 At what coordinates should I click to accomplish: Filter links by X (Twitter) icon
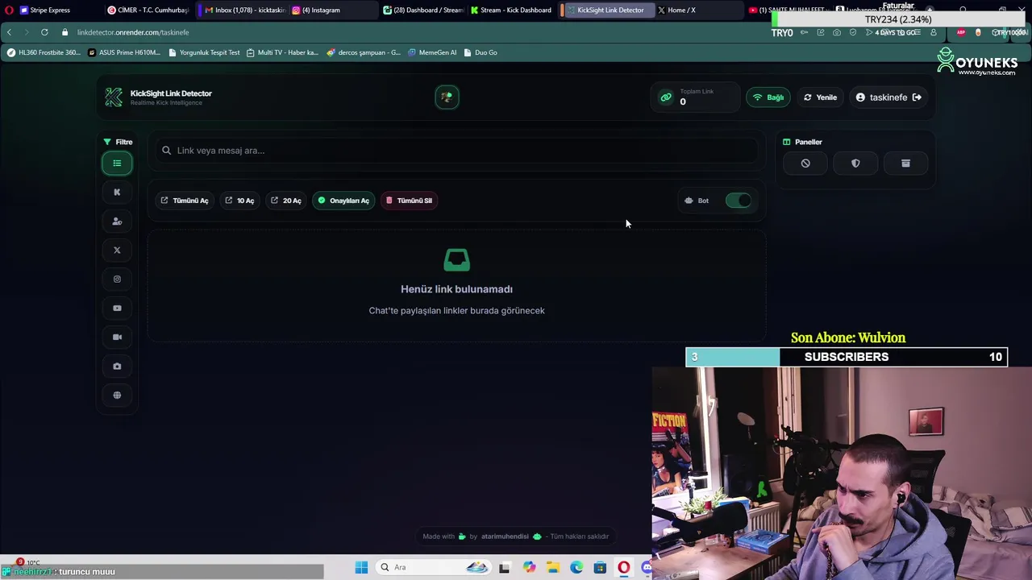[117, 251]
